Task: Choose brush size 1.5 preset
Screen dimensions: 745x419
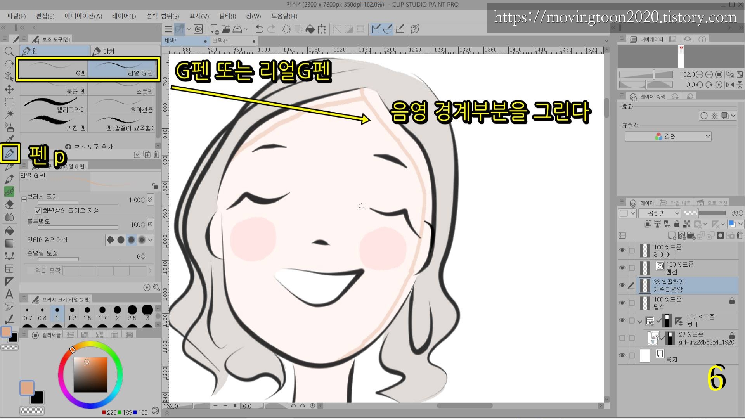Action: pos(87,313)
